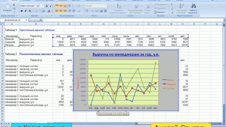Click the increase indent icon
Viewport: 226px width, 127px height.
pos(74,11)
